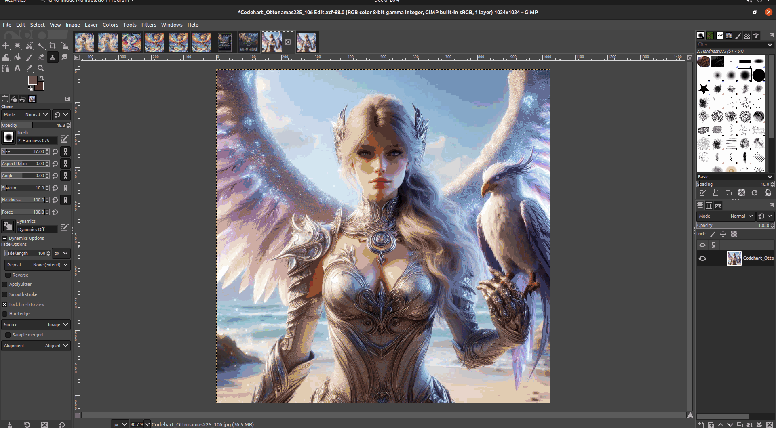Image resolution: width=776 pixels, height=428 pixels.
Task: Hide the Codehart_Otto layer with eye icon
Action: [x=702, y=259]
